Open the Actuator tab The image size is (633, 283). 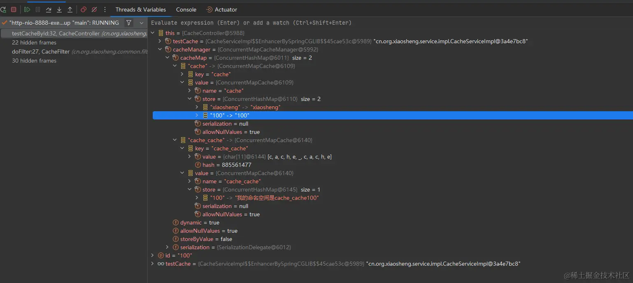click(221, 9)
